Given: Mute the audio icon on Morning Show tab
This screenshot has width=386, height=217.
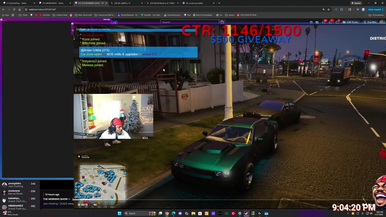Looking at the screenshot, I should pyautogui.click(x=102, y=3).
